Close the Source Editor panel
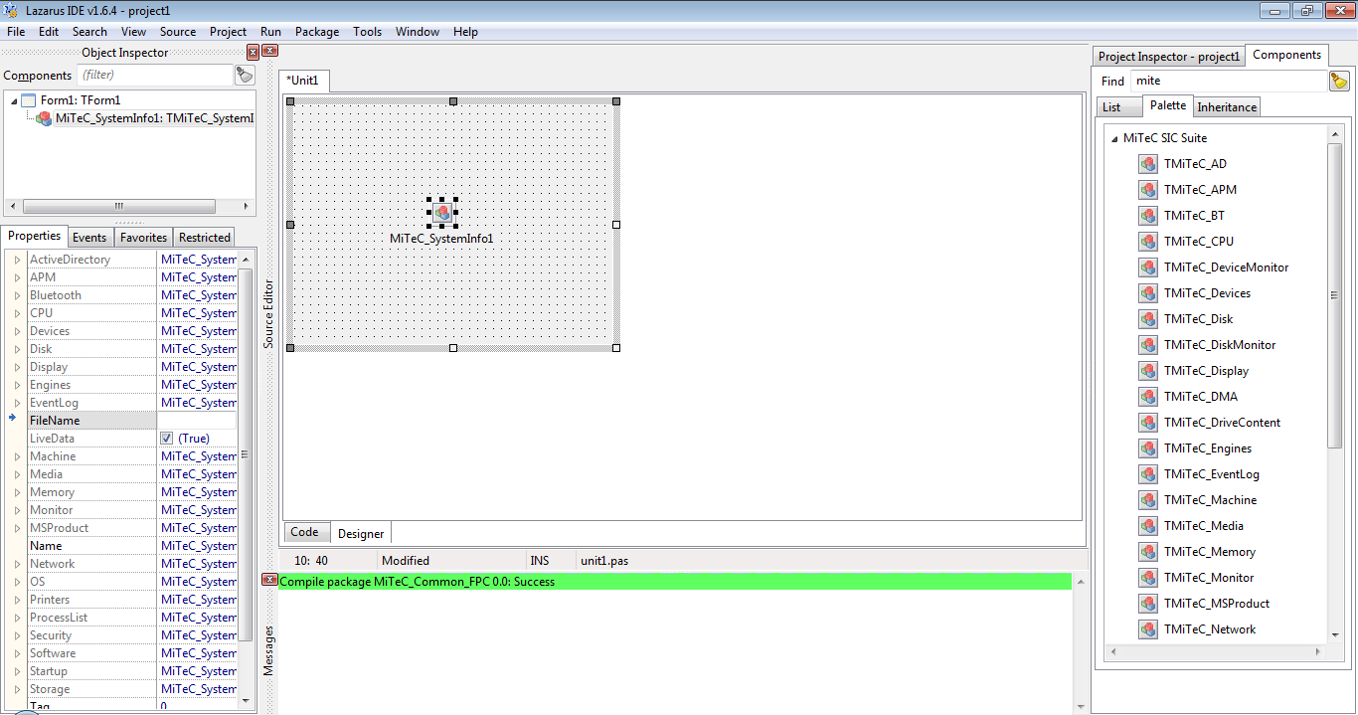The height and width of the screenshot is (715, 1358). point(270,51)
